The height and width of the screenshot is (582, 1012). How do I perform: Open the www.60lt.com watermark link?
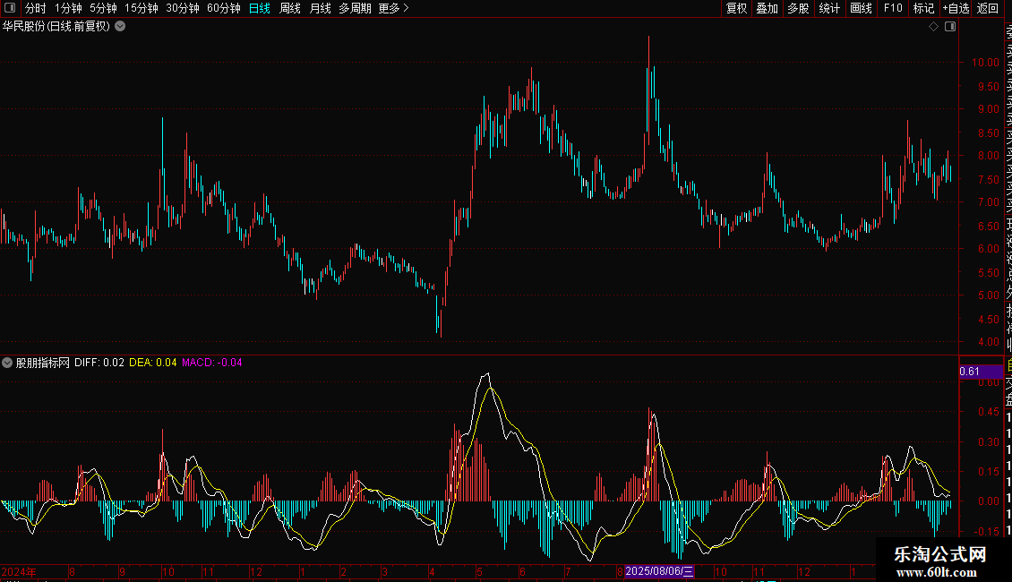(940, 572)
